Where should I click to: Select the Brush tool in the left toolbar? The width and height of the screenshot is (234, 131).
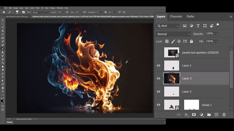tap(3, 49)
